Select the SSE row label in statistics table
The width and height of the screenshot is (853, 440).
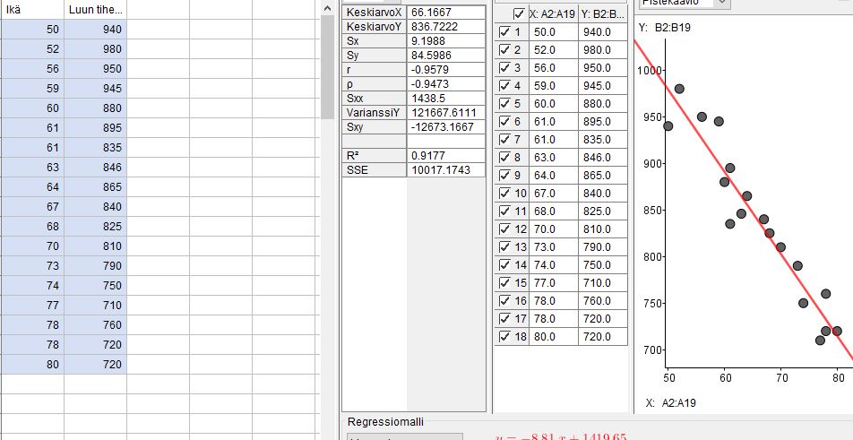[374, 169]
